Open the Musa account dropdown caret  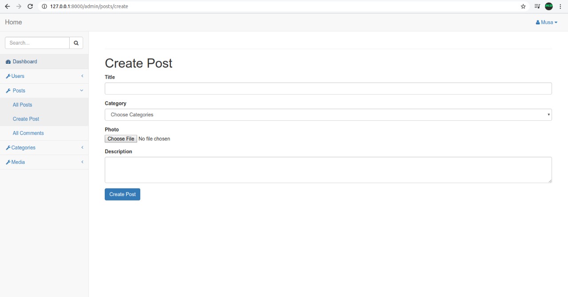556,23
